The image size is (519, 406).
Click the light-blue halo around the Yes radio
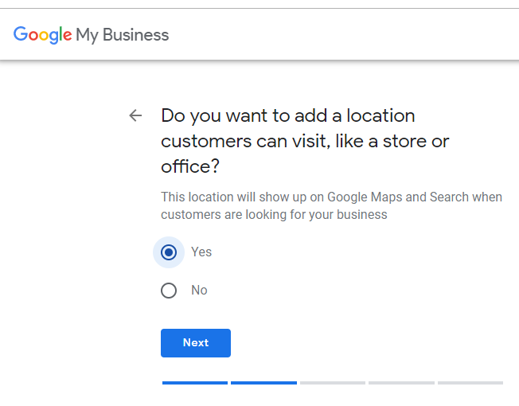coord(169,252)
